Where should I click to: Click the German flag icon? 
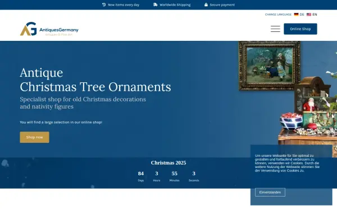click(296, 15)
